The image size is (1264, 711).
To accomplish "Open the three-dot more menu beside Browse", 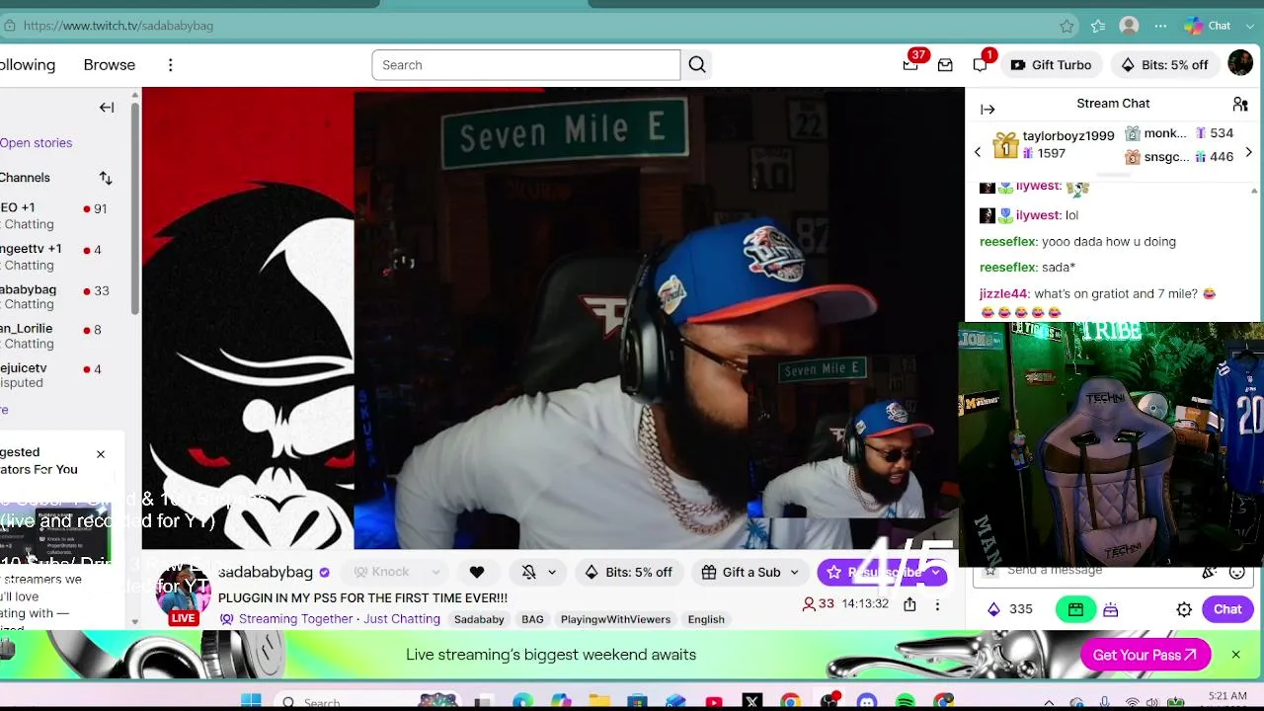I will pyautogui.click(x=170, y=65).
